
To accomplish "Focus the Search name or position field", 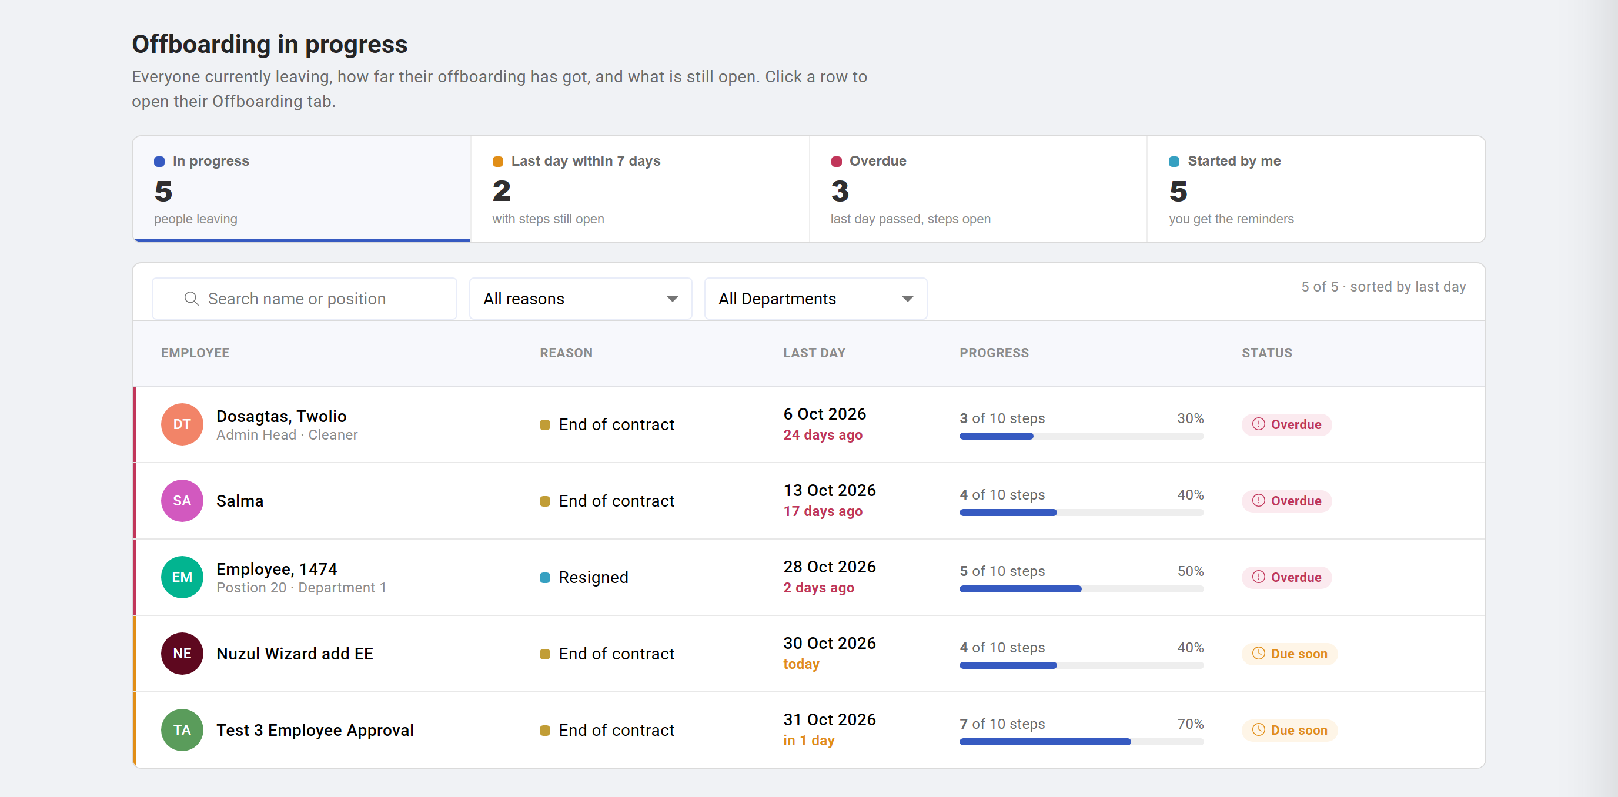I will pos(305,299).
